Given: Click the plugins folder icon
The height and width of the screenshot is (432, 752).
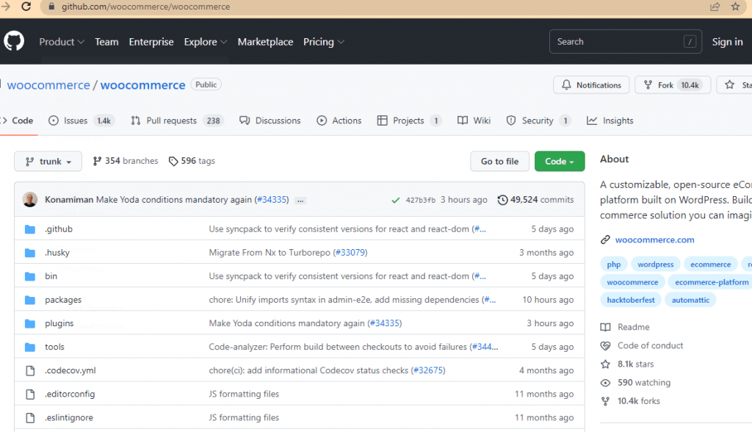Looking at the screenshot, I should point(30,323).
